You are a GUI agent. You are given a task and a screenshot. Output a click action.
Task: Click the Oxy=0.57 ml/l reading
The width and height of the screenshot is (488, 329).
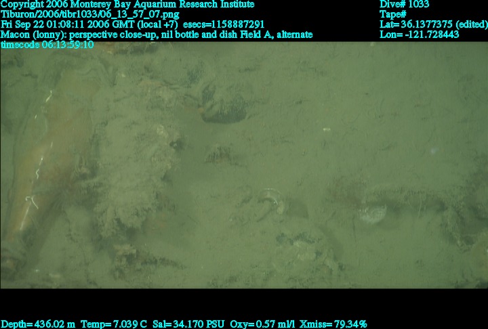coord(262,324)
